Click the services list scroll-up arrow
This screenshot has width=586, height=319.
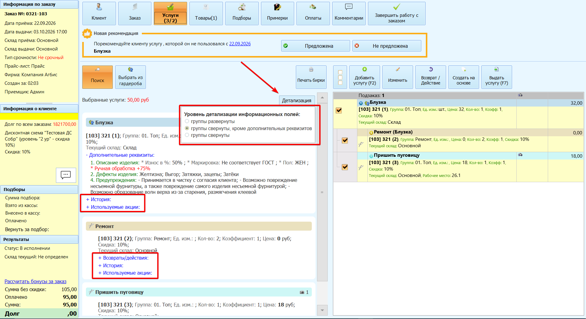[x=322, y=98]
